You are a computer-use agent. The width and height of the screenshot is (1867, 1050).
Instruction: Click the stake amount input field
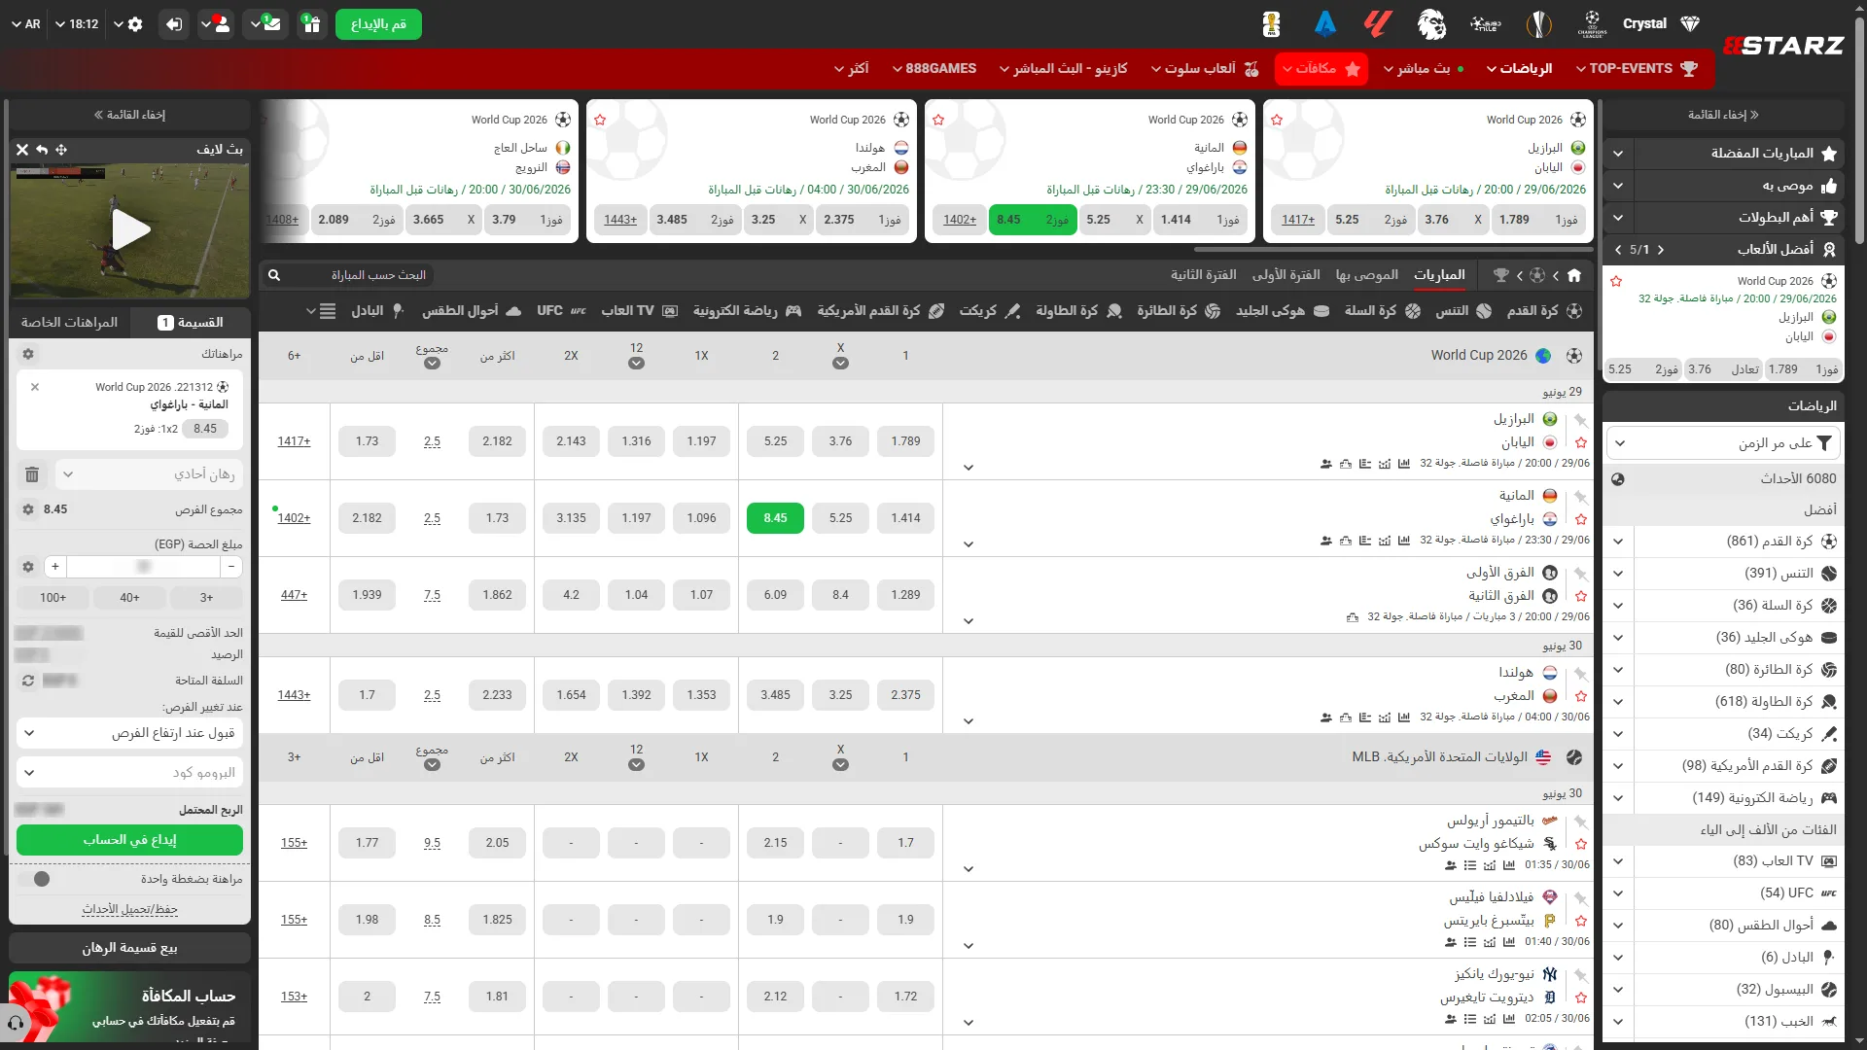click(x=143, y=567)
